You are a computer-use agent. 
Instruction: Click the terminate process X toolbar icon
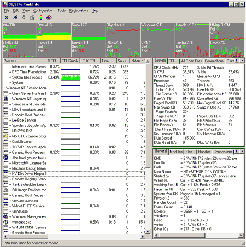(x=7, y=17)
